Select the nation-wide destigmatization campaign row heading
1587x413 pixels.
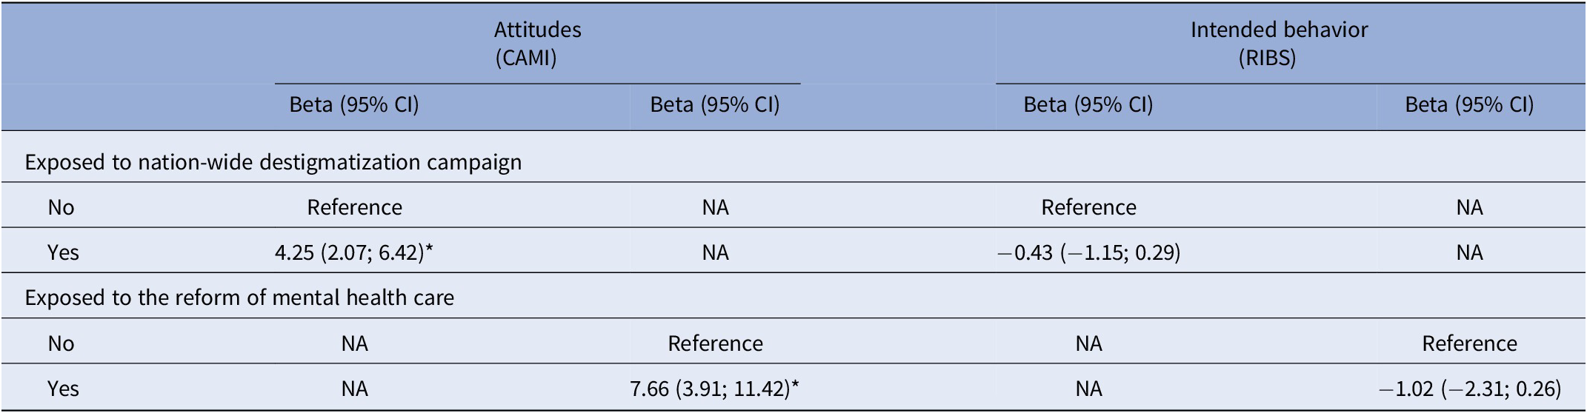tap(273, 162)
